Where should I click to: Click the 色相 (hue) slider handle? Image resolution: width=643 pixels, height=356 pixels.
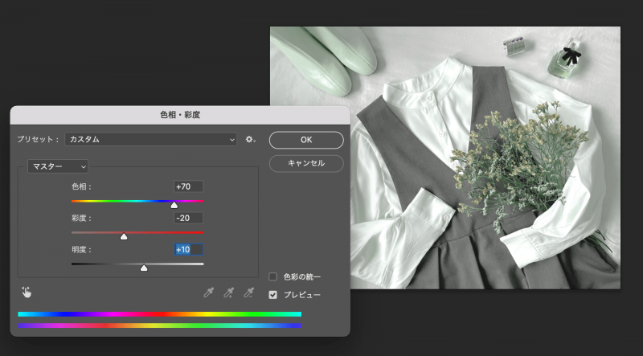(x=174, y=205)
